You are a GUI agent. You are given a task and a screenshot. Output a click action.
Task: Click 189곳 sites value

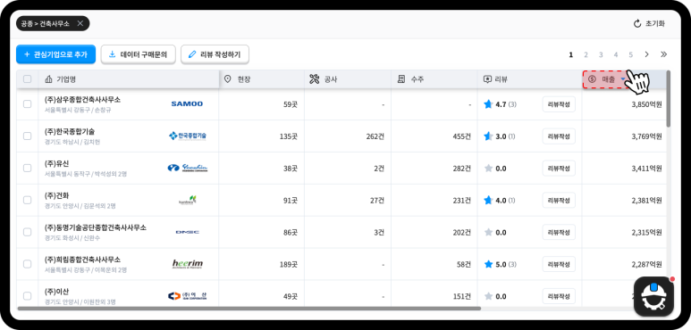[x=289, y=265]
